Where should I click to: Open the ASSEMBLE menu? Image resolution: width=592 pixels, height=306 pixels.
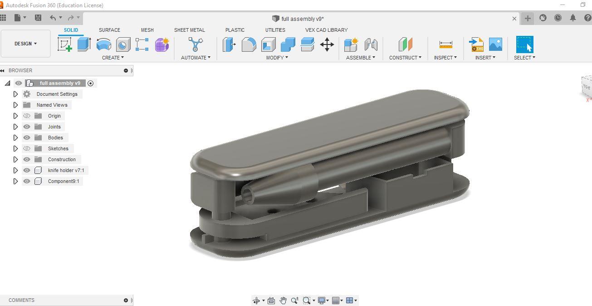click(x=361, y=58)
